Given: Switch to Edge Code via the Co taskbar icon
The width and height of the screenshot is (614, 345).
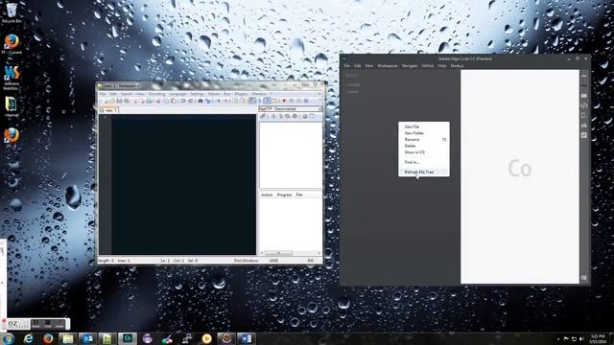Looking at the screenshot, I should [x=128, y=338].
